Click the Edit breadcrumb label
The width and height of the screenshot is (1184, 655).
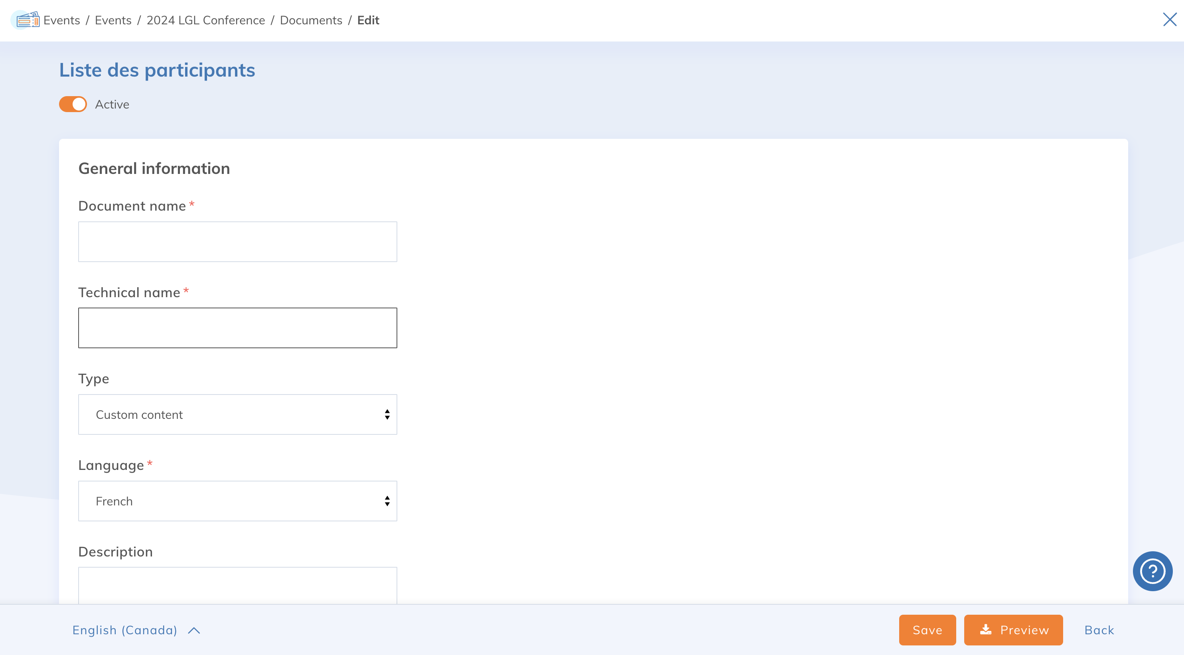pos(368,20)
